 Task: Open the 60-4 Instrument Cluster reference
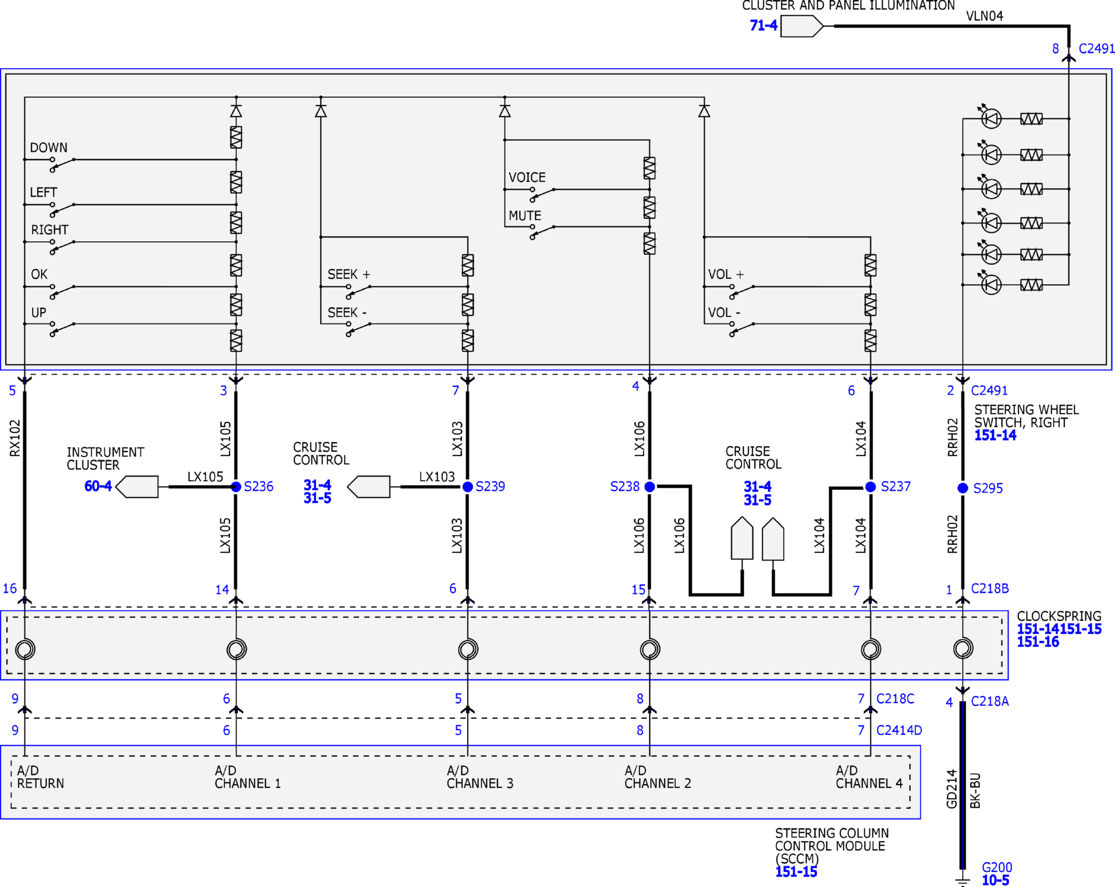tap(98, 486)
